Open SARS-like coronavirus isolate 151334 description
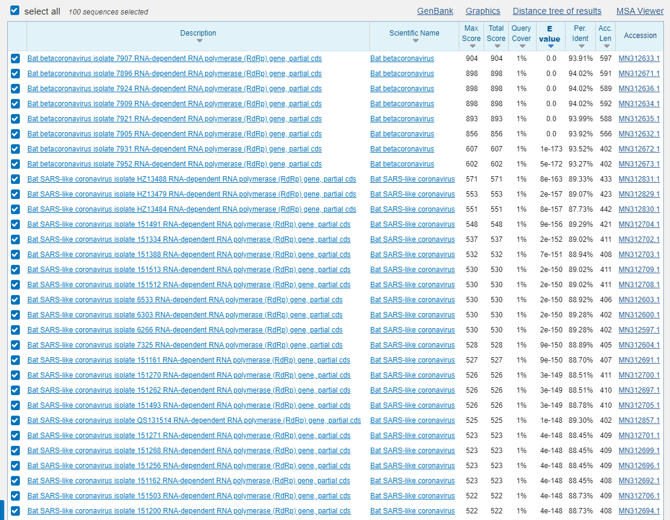 point(189,239)
